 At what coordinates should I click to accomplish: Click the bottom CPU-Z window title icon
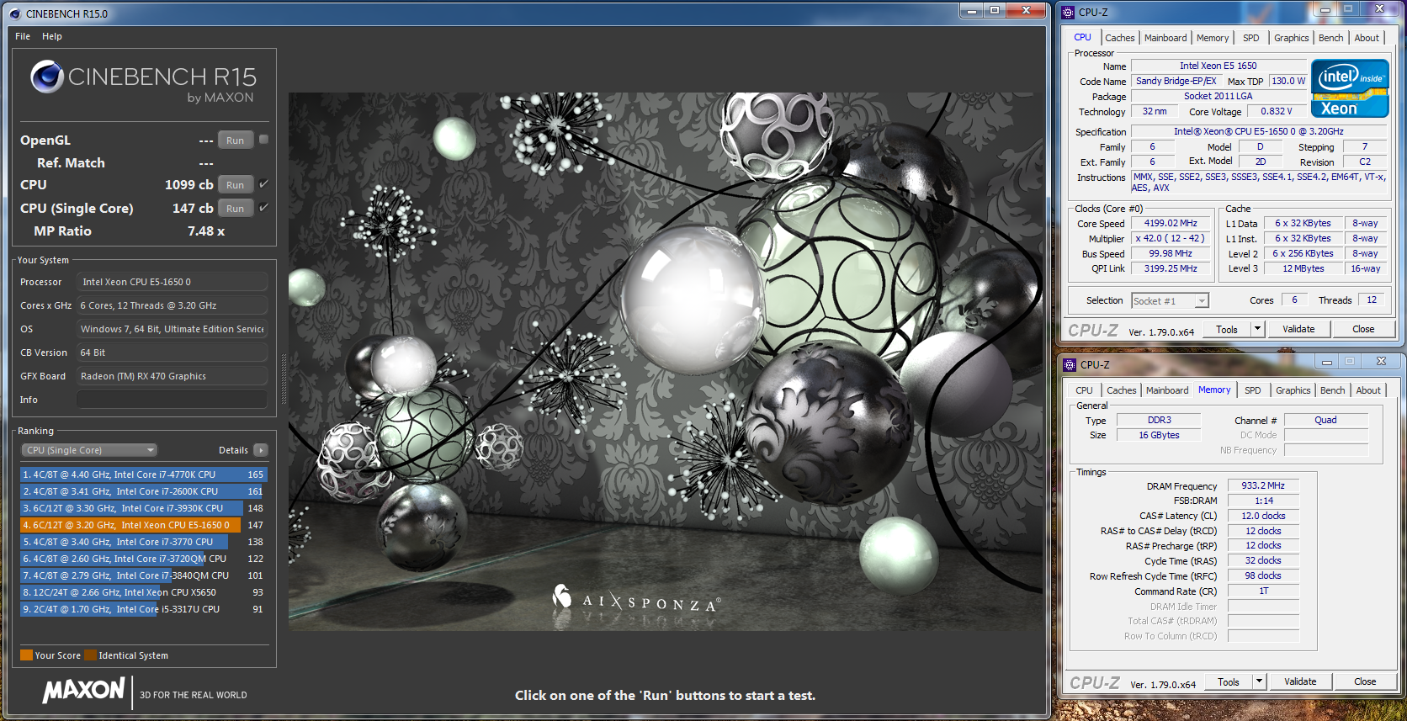pos(1070,365)
